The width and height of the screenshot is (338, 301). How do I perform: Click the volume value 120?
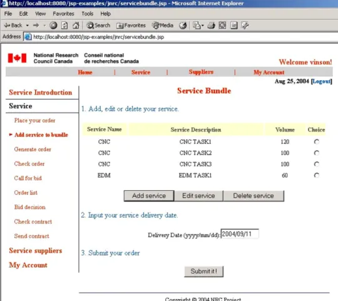(x=285, y=142)
